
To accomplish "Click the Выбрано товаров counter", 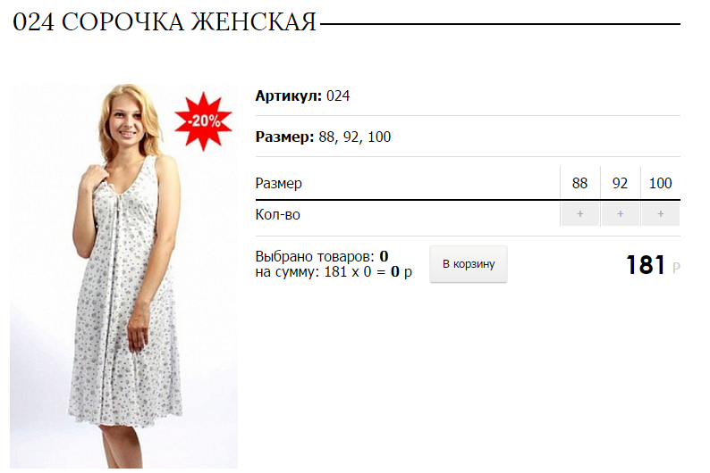I will tap(322, 256).
